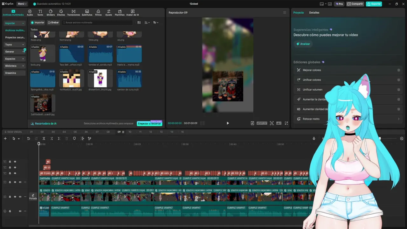The image size is (407, 229).
Task: Open Retocar rostro options
Action: pyautogui.click(x=348, y=119)
